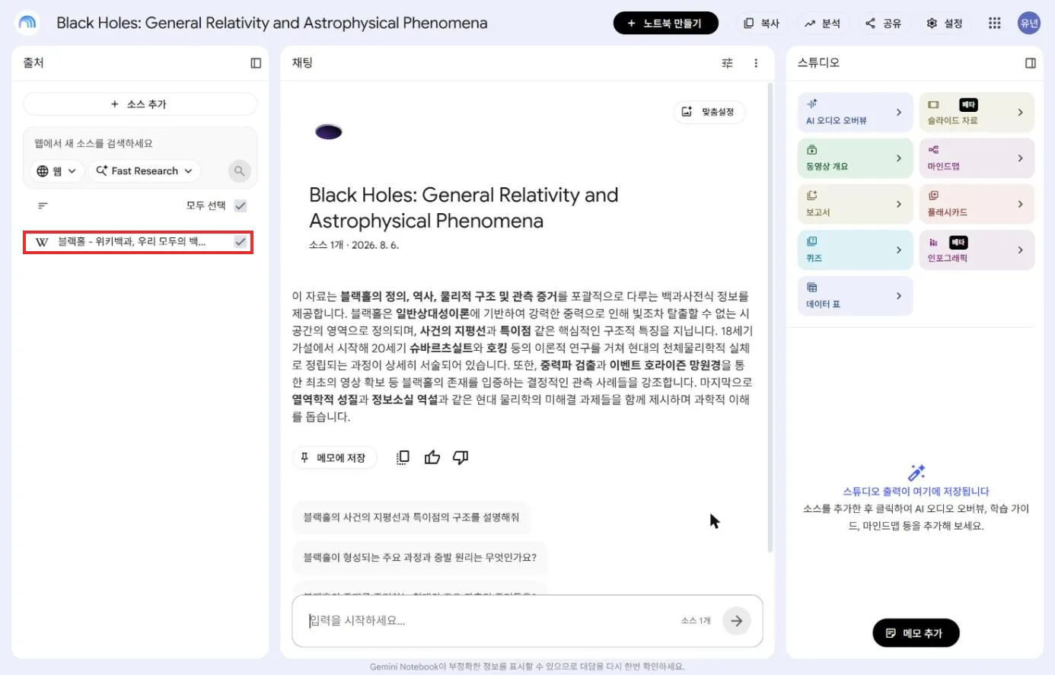Click the thumbs down icon

461,457
